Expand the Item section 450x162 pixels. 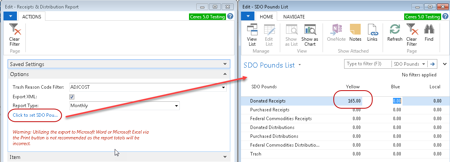225,157
